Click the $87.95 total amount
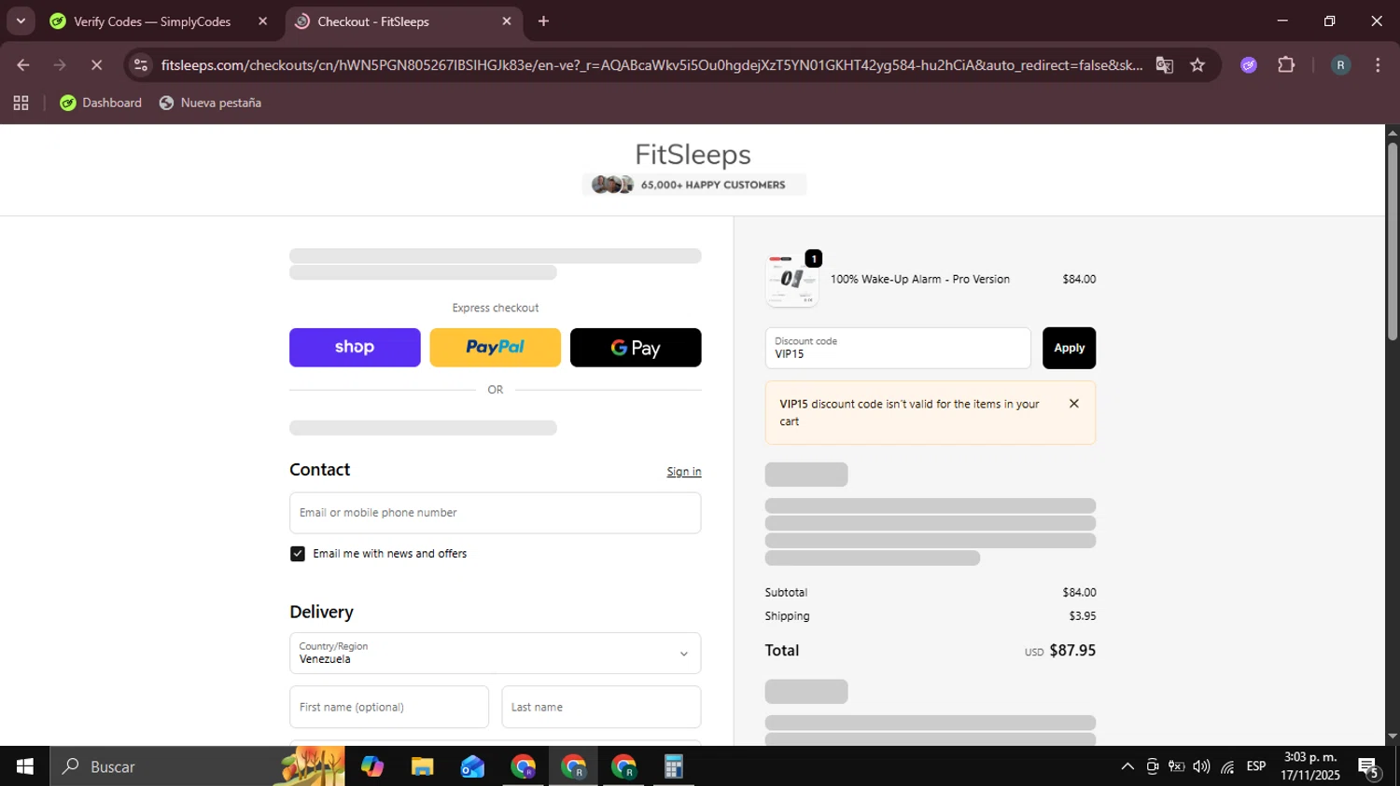 [x=1072, y=651]
